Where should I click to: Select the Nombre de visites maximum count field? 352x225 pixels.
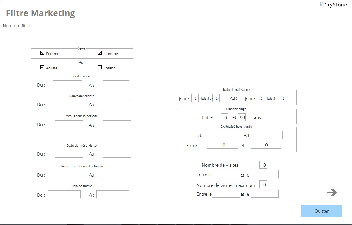coord(263,185)
